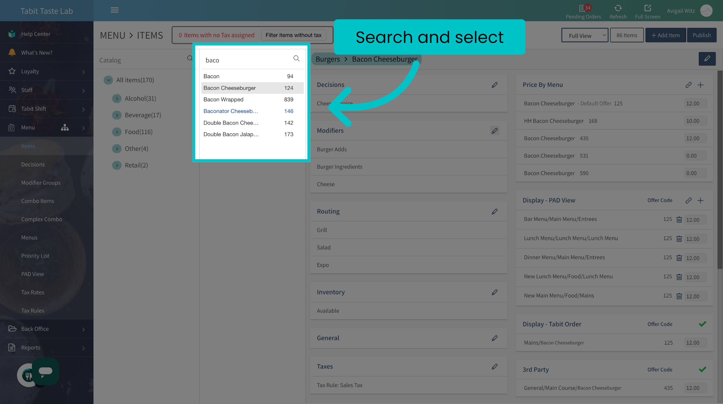Screen dimensions: 723x404
Task: Click the Help Center cube icon
Action: coord(12,34)
